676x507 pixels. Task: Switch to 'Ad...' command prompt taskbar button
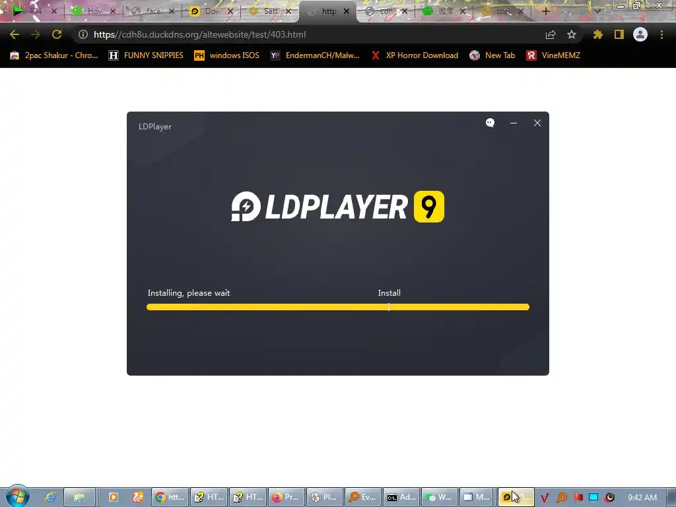coord(402,497)
